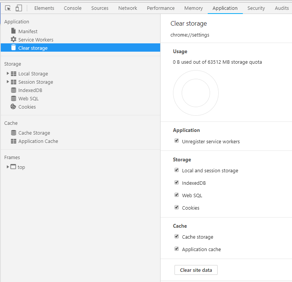
Task: Select the Clear storage sidebar item
Action: [80, 48]
